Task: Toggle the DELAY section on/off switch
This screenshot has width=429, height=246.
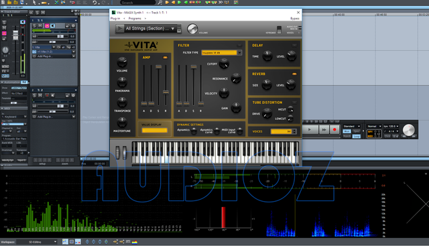Action: pos(294,46)
